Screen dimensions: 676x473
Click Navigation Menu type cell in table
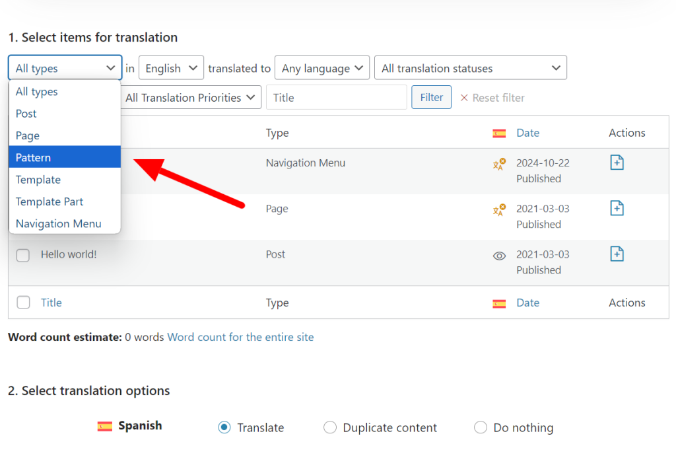tap(305, 163)
